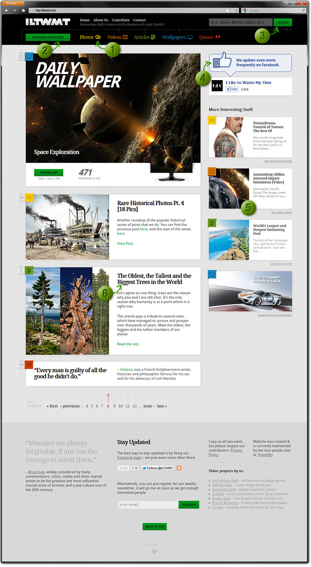Jump to the last page

pos(162,406)
